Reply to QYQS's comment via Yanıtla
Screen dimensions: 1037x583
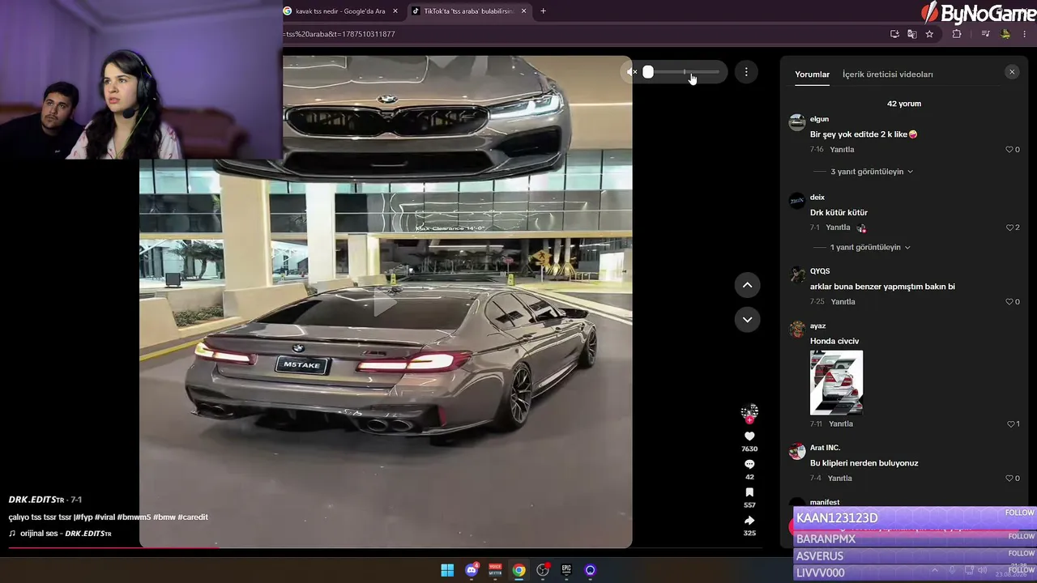point(843,302)
